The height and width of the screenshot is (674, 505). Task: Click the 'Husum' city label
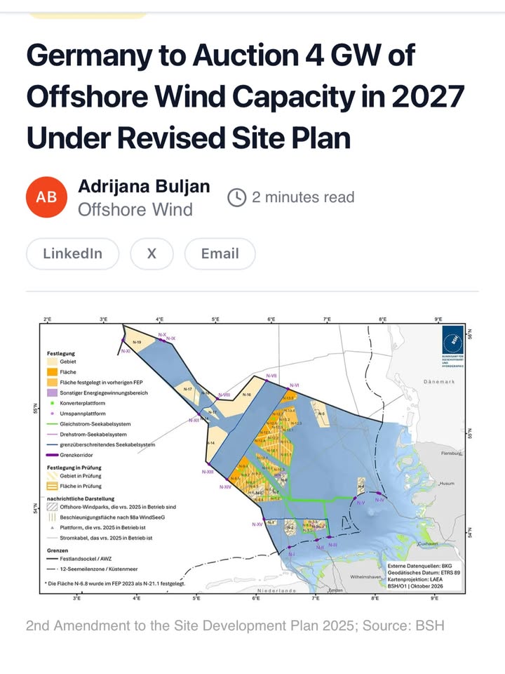click(x=447, y=484)
